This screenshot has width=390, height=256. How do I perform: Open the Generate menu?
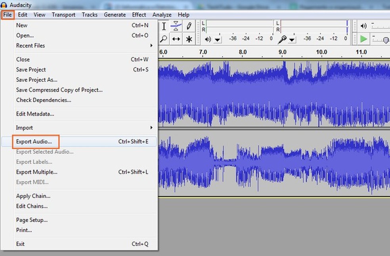click(115, 15)
